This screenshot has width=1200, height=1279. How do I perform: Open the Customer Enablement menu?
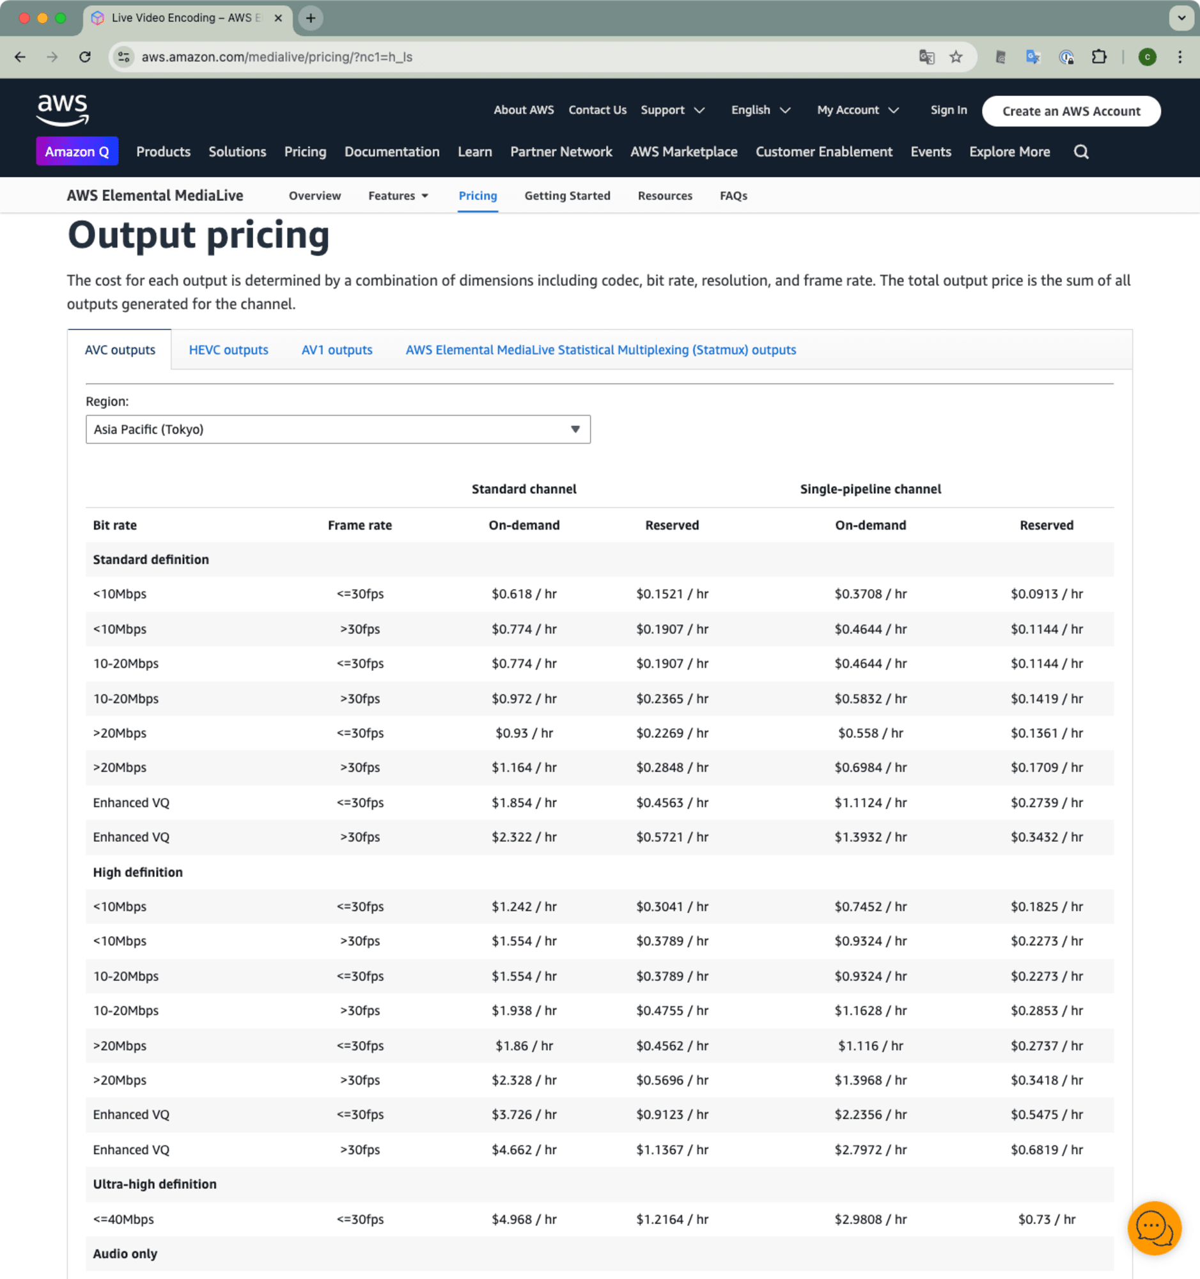[824, 152]
